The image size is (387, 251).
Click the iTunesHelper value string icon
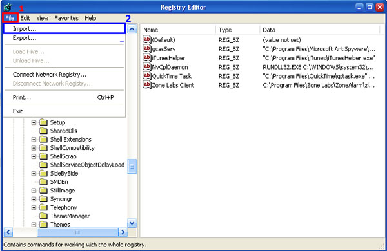(x=147, y=58)
